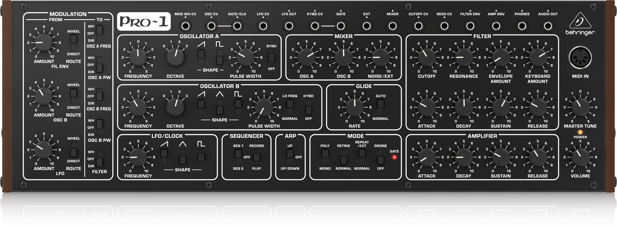Screen dimensions: 617x229
Task: Flip the sequencer RECORD/PLAY switch
Action: 257,157
